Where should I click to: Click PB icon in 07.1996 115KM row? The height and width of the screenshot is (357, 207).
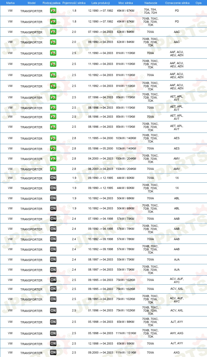click(53, 97)
